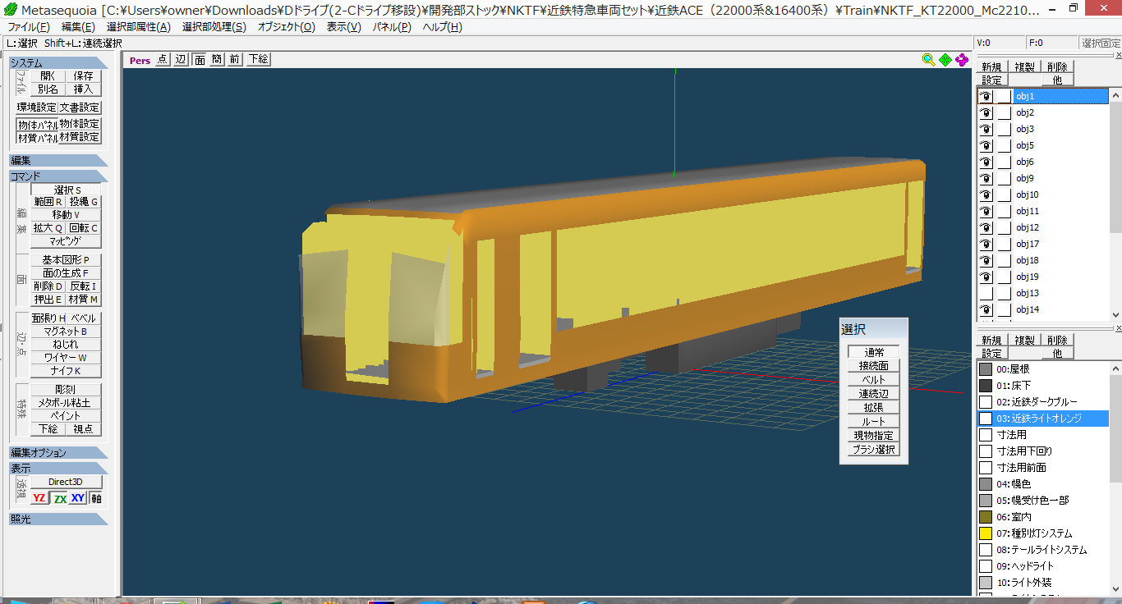This screenshot has height=604, width=1122.
Task: Toggle the 軸 axis display button
Action: tap(96, 498)
